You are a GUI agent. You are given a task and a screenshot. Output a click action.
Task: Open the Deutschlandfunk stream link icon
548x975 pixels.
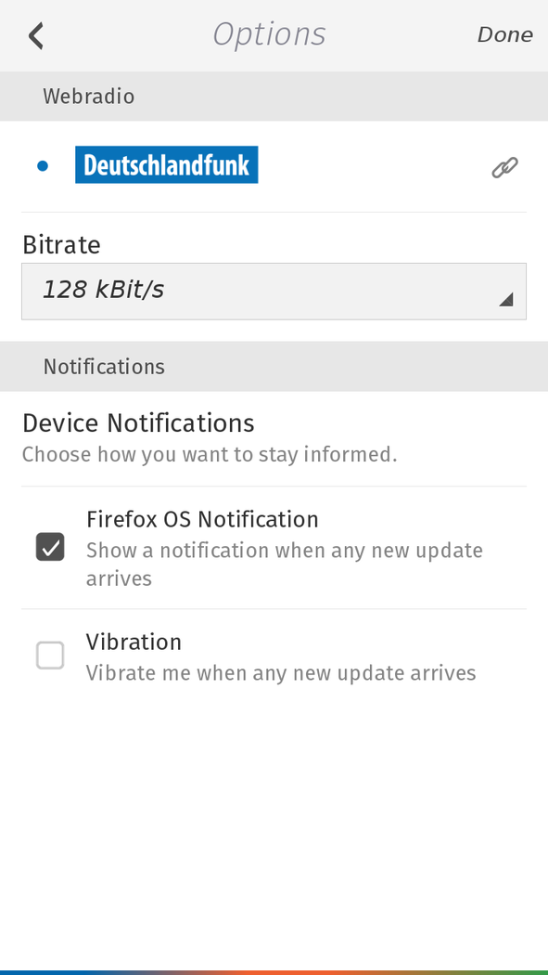coord(504,167)
